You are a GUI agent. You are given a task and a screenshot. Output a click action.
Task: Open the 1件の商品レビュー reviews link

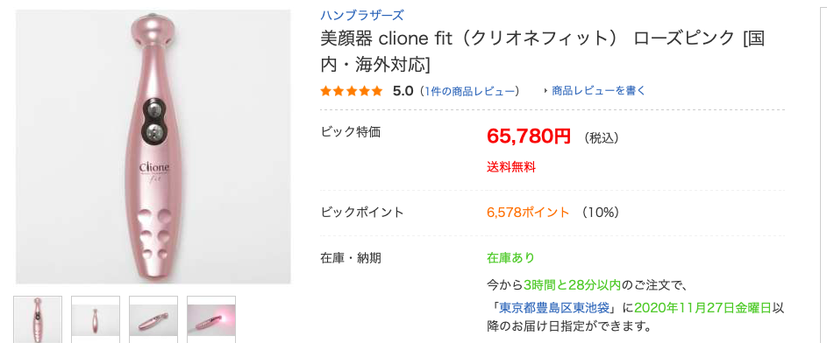(470, 91)
